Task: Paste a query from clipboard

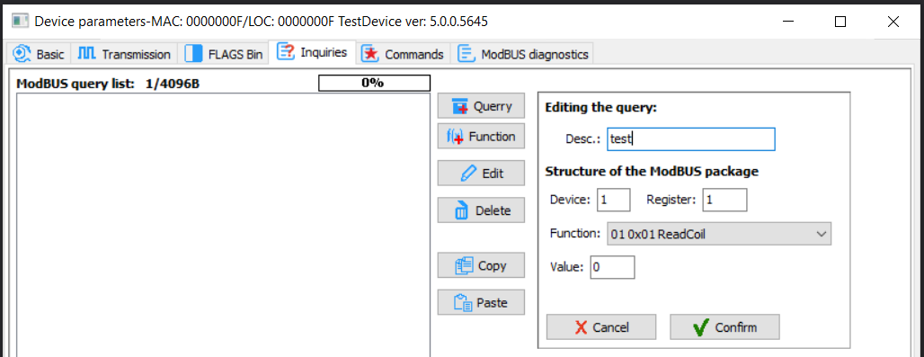Action: tap(481, 303)
